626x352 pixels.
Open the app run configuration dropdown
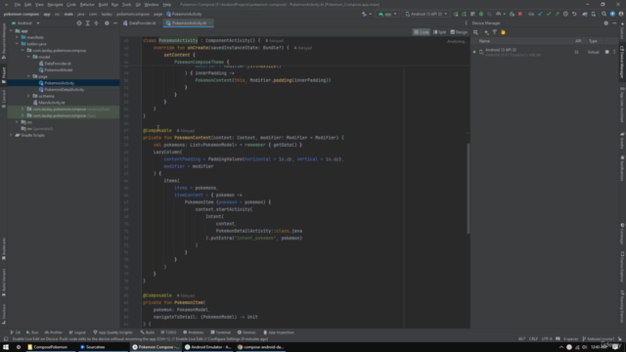pyautogui.click(x=387, y=14)
